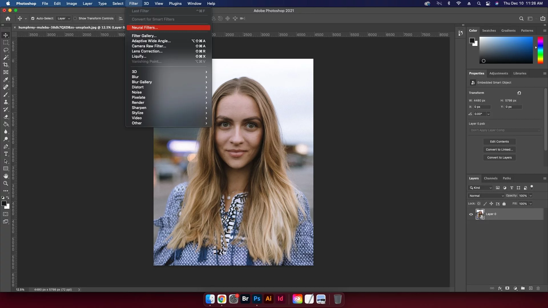
Task: Open the layer Opacity dropdown arrow
Action: point(531,196)
